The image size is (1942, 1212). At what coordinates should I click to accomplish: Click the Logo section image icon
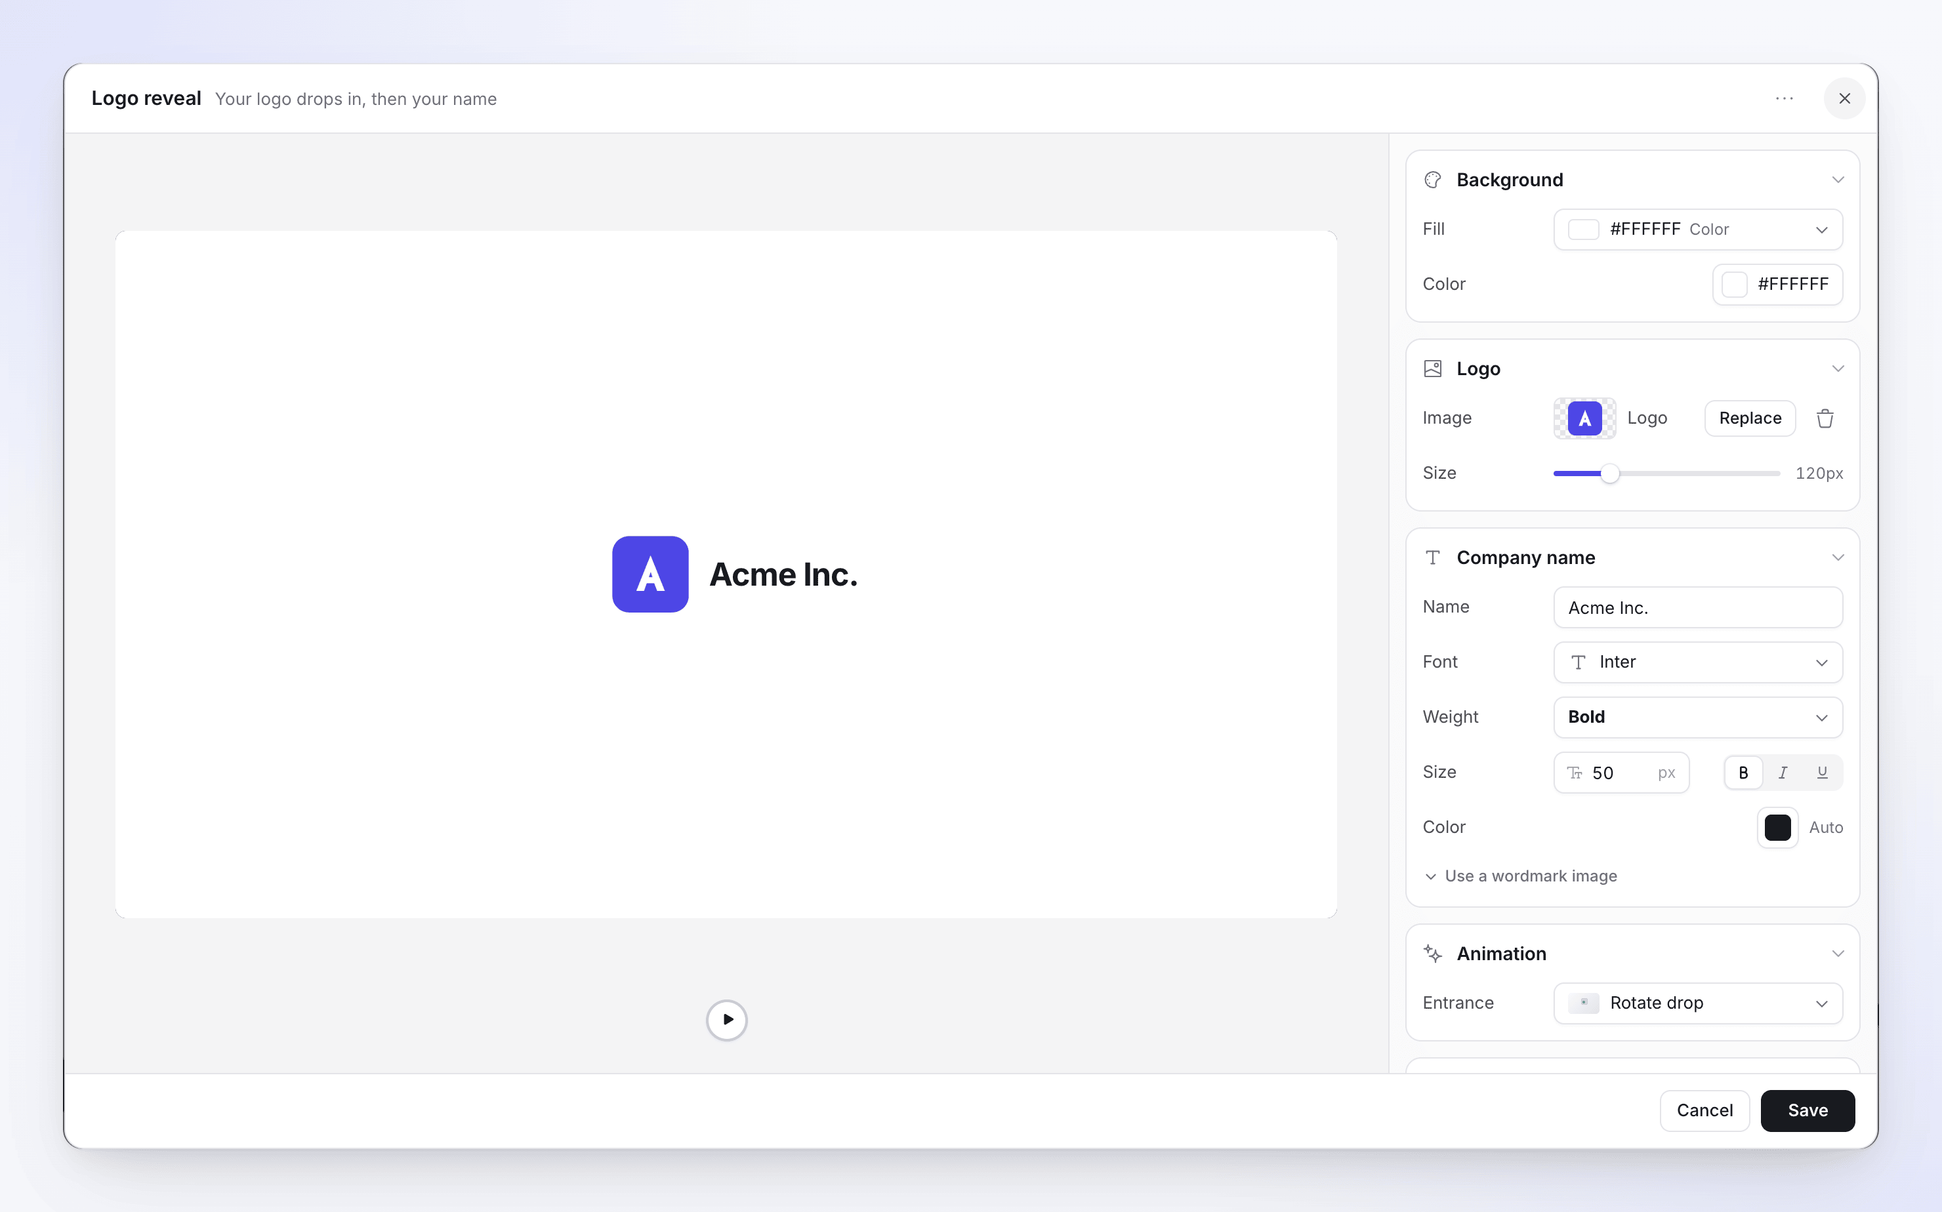click(x=1433, y=369)
